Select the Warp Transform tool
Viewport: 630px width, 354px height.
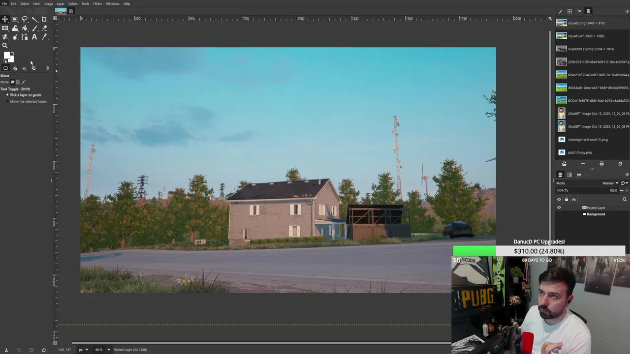point(15,28)
